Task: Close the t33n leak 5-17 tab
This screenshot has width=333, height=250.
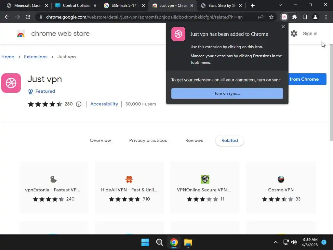Action: pyautogui.click(x=143, y=6)
